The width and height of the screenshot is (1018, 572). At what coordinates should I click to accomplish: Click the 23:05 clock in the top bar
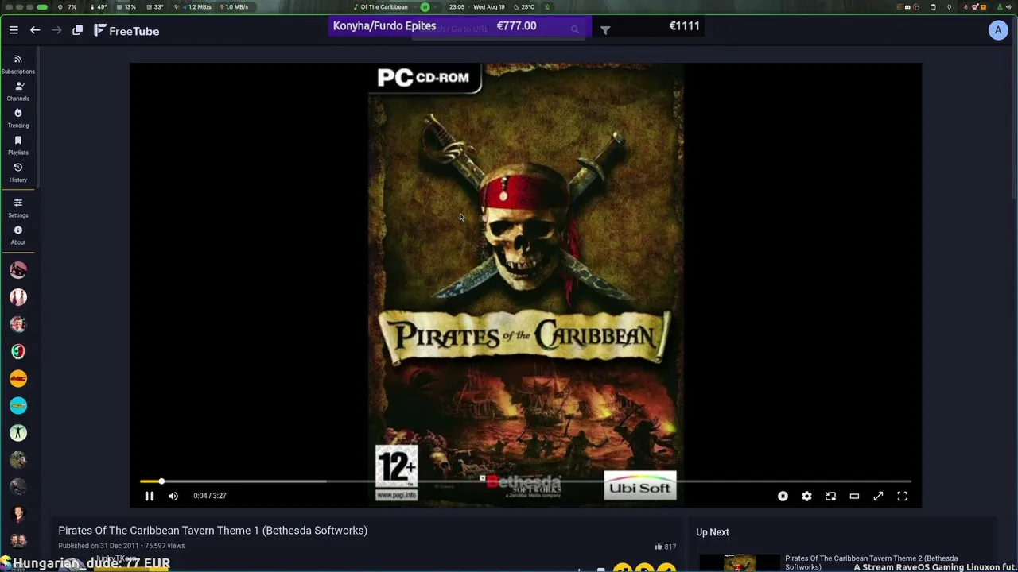click(457, 7)
